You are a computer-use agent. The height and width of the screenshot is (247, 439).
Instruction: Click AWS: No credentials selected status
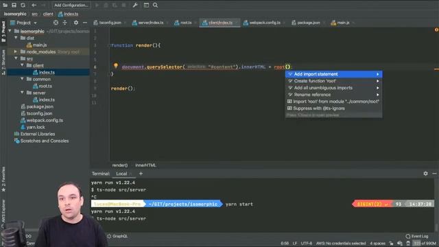[x=341, y=244]
